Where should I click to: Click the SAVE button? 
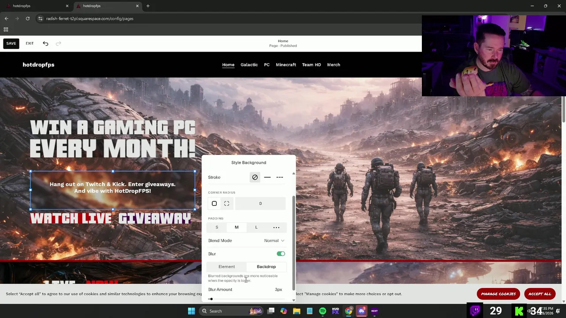point(11,43)
